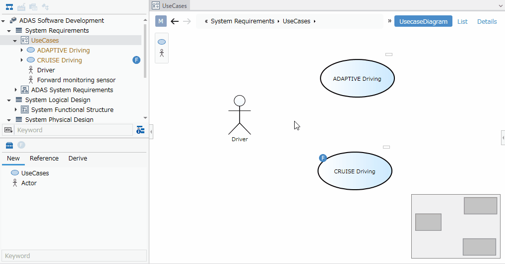Select the CRUISE Driving ellipse in diagram

(x=355, y=171)
